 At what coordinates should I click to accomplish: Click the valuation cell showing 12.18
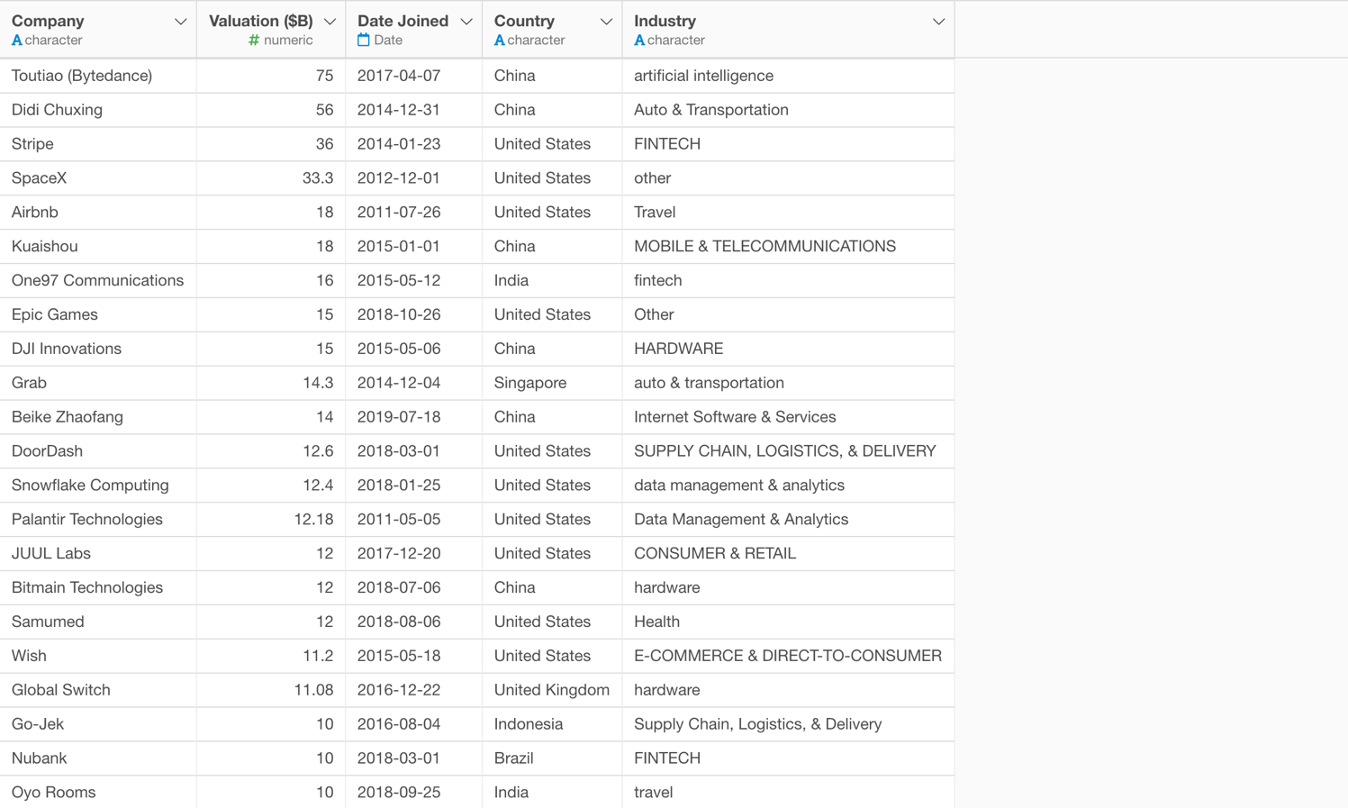271,520
